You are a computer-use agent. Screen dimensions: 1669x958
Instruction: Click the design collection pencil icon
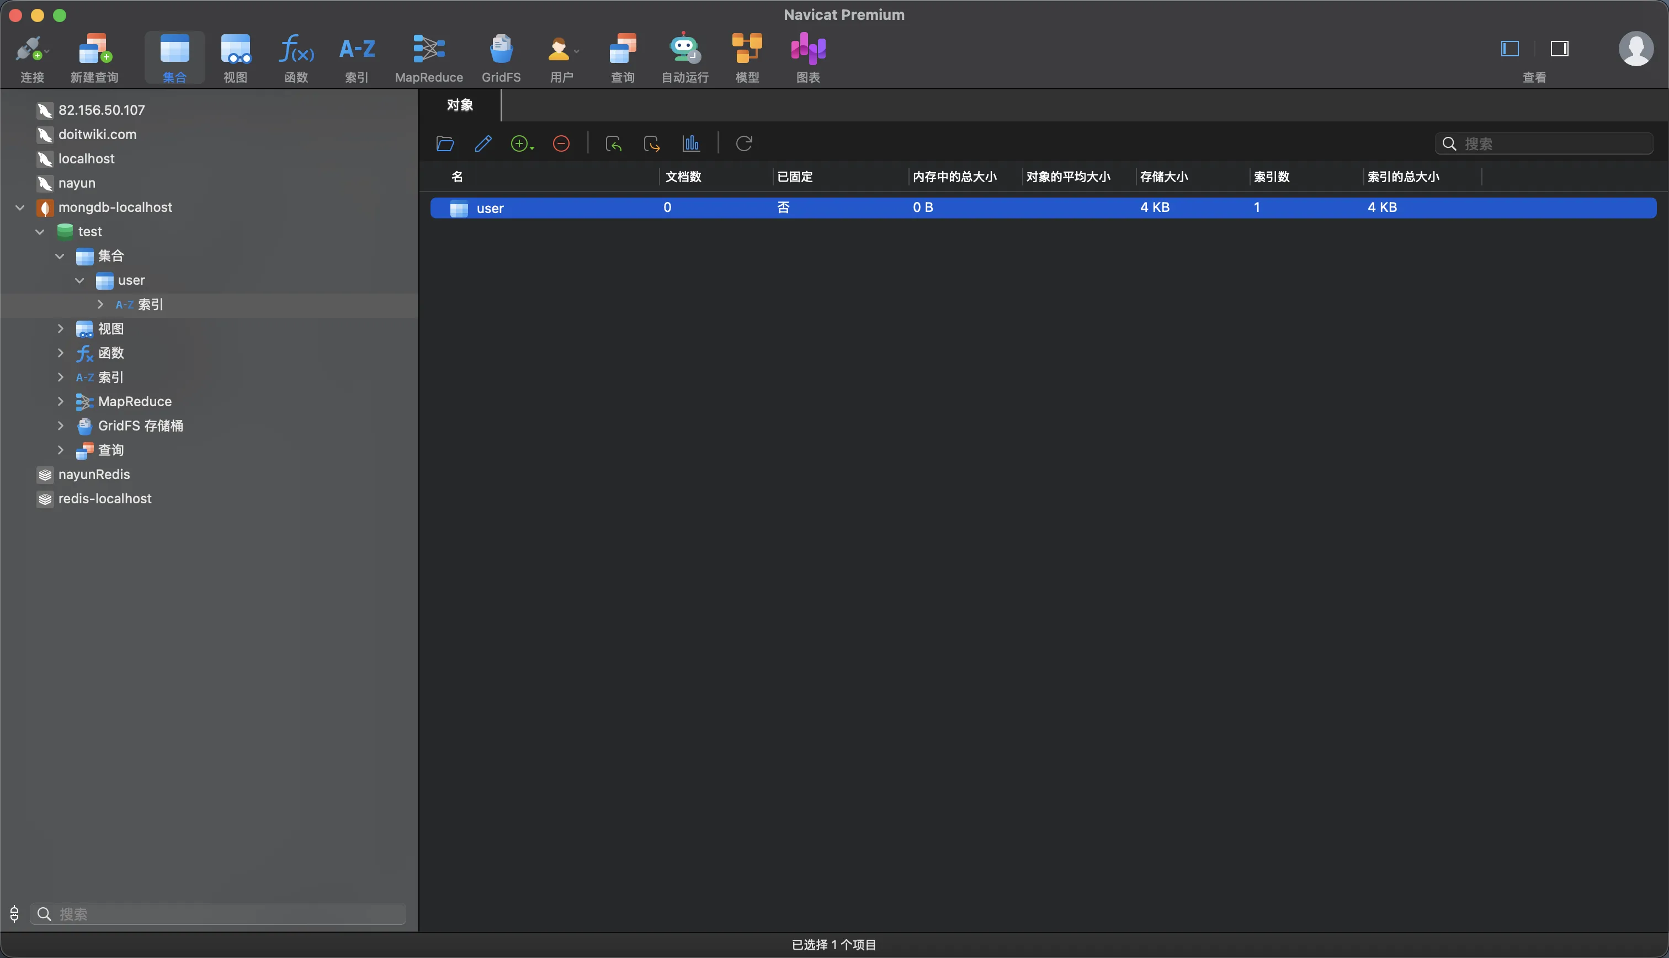[x=483, y=143]
